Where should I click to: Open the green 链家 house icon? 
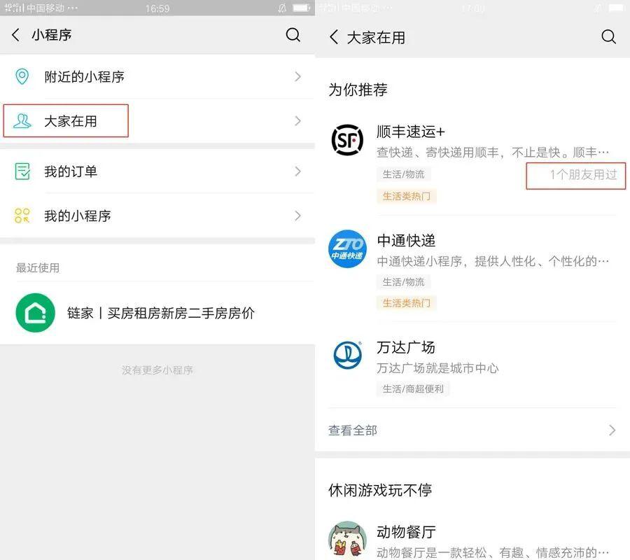pyautogui.click(x=36, y=312)
